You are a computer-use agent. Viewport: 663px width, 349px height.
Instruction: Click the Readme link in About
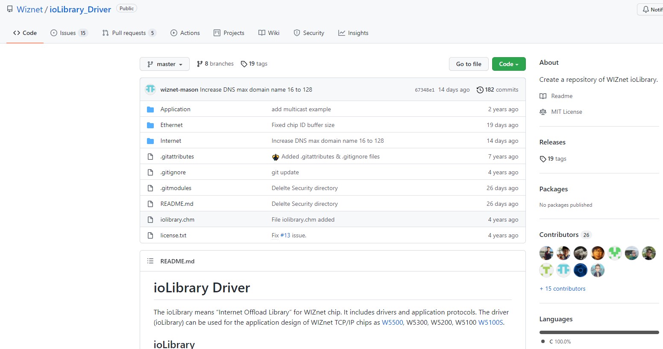556,96
